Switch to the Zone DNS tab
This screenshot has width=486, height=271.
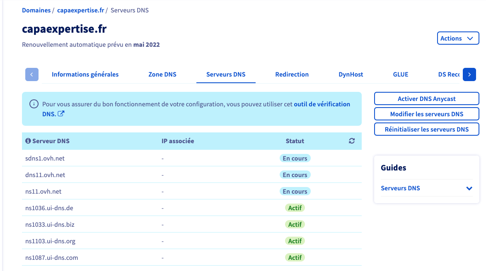[x=162, y=74]
